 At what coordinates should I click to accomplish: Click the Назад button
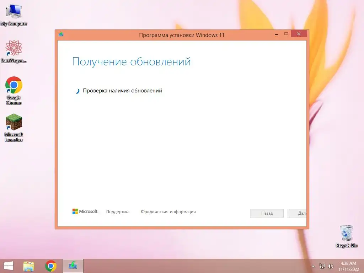click(267, 213)
